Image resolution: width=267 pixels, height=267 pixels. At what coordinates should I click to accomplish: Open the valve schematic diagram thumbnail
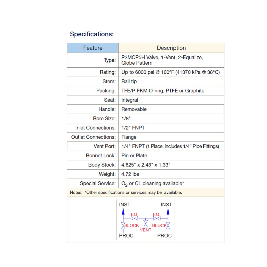[x=146, y=220]
